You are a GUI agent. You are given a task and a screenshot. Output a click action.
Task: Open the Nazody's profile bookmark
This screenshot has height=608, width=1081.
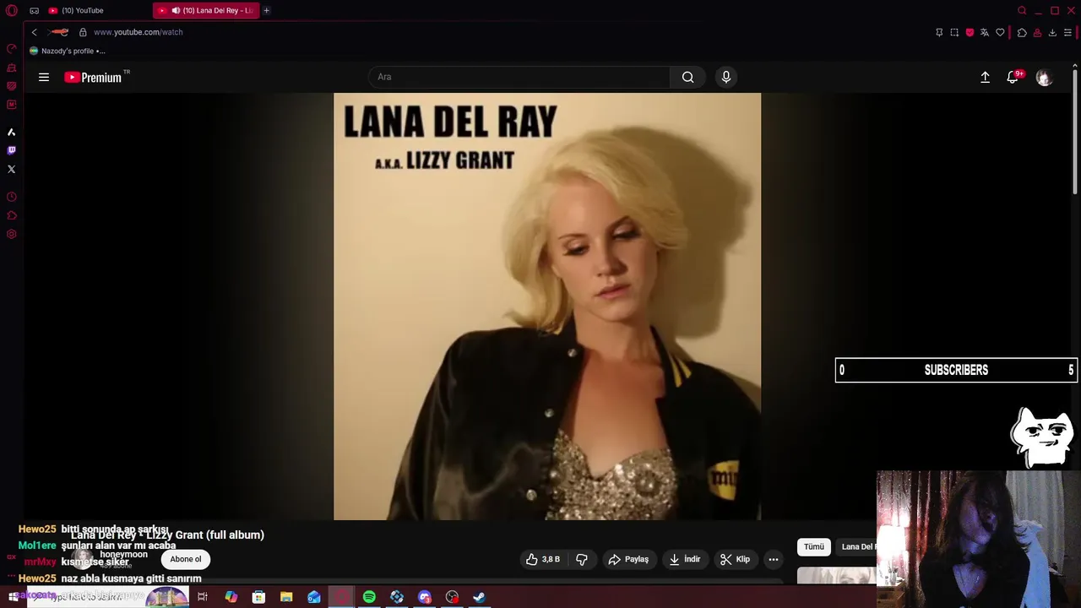(68, 51)
